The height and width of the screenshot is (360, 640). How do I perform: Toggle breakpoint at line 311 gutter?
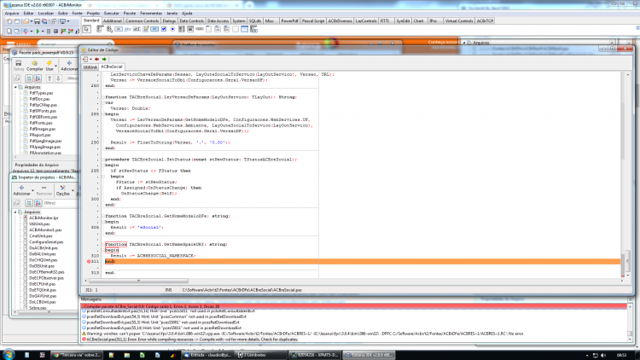point(89,261)
